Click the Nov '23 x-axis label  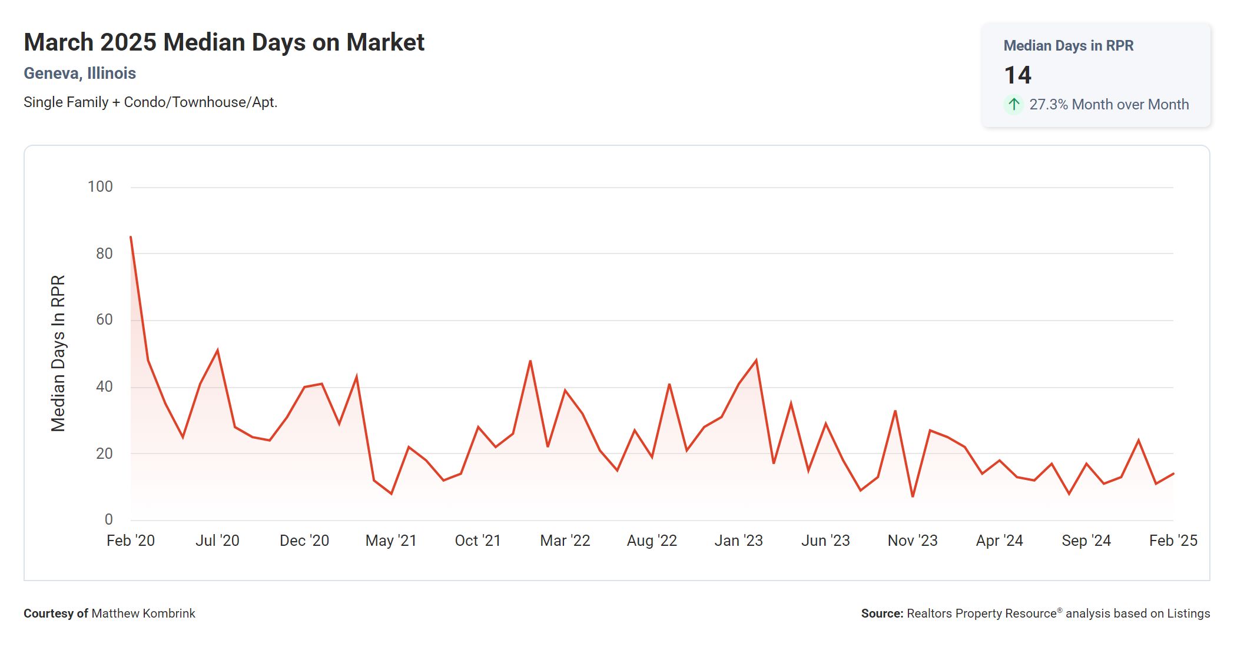tap(912, 541)
